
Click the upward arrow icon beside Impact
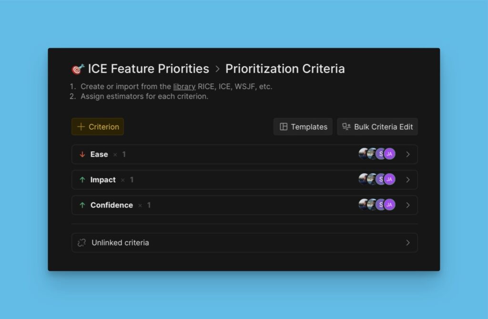(x=82, y=180)
